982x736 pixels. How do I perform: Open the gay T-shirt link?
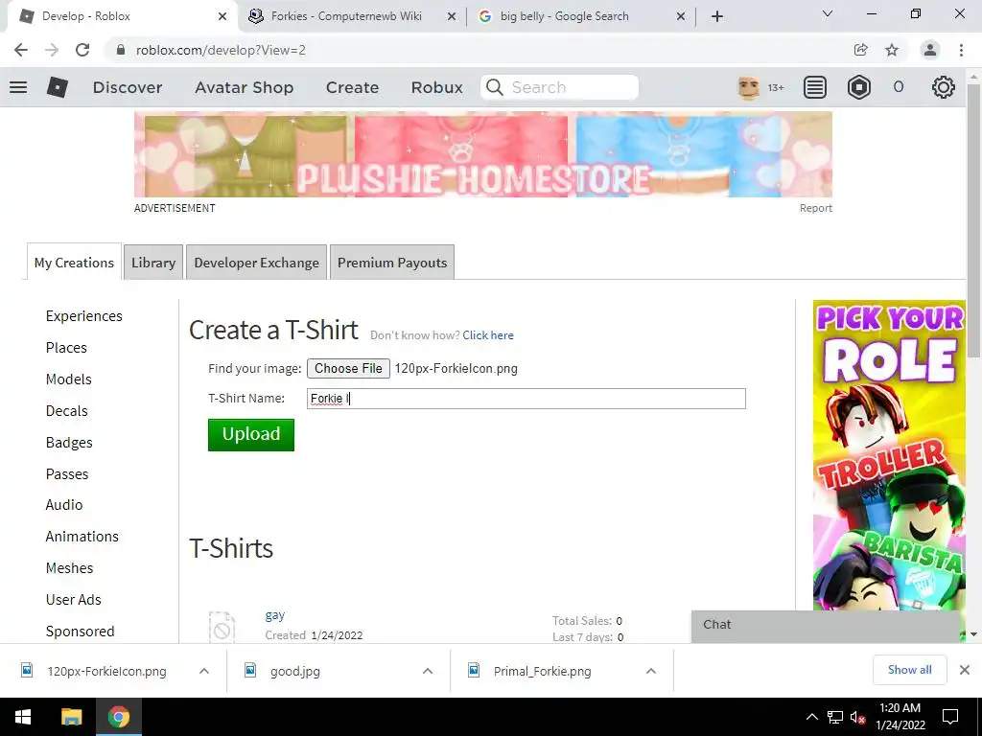275,614
